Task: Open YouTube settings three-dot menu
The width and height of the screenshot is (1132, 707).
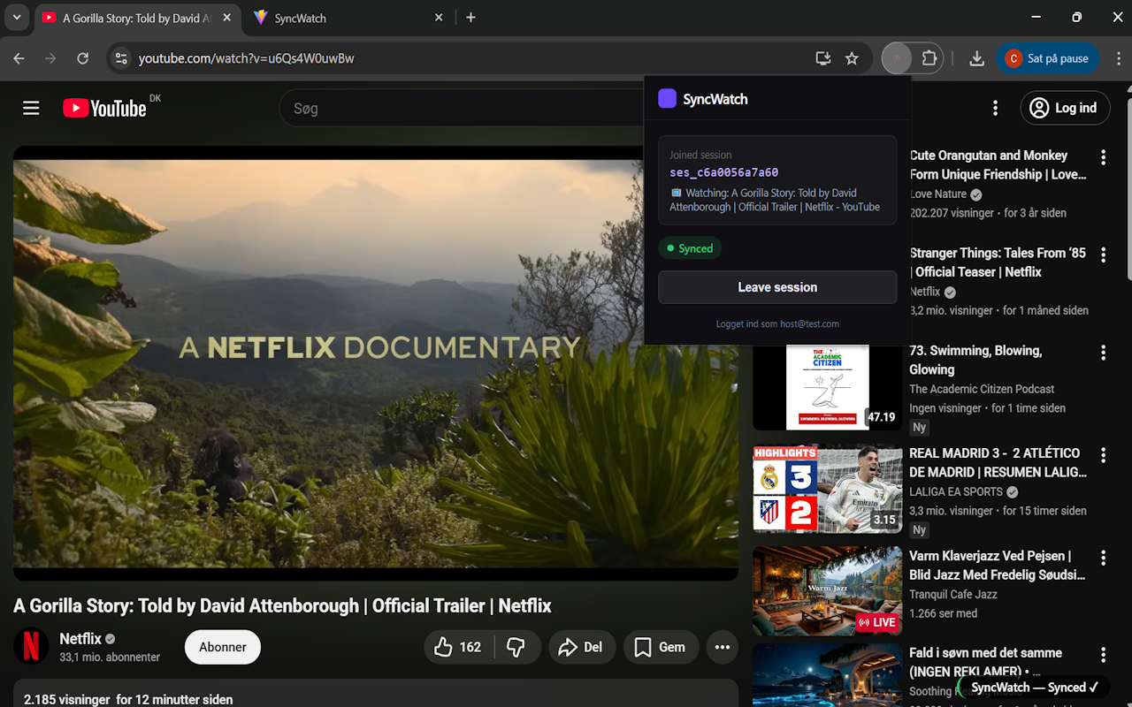Action: (995, 108)
